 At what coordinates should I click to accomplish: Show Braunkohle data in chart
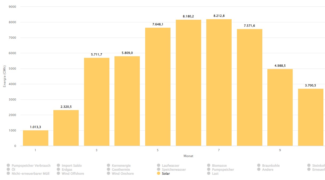click(x=271, y=166)
